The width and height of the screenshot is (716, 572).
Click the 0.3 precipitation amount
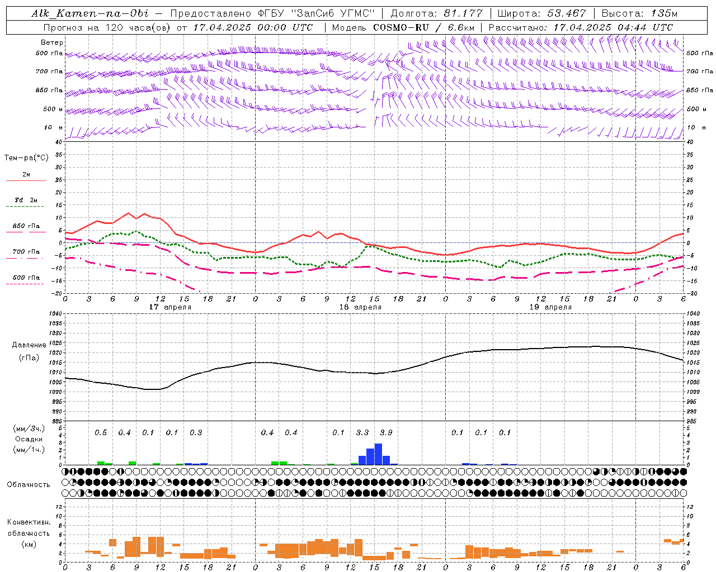[x=196, y=433]
